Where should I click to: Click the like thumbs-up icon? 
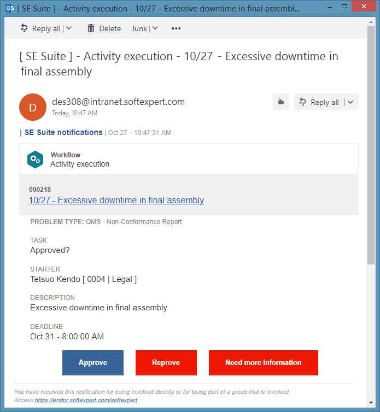(281, 102)
